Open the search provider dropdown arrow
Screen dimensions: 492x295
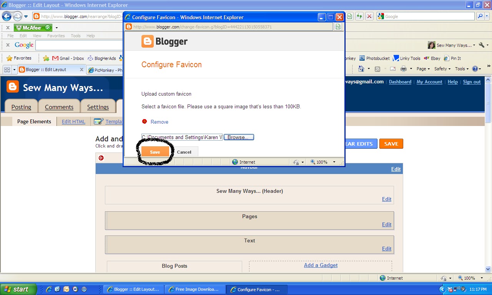coord(487,17)
